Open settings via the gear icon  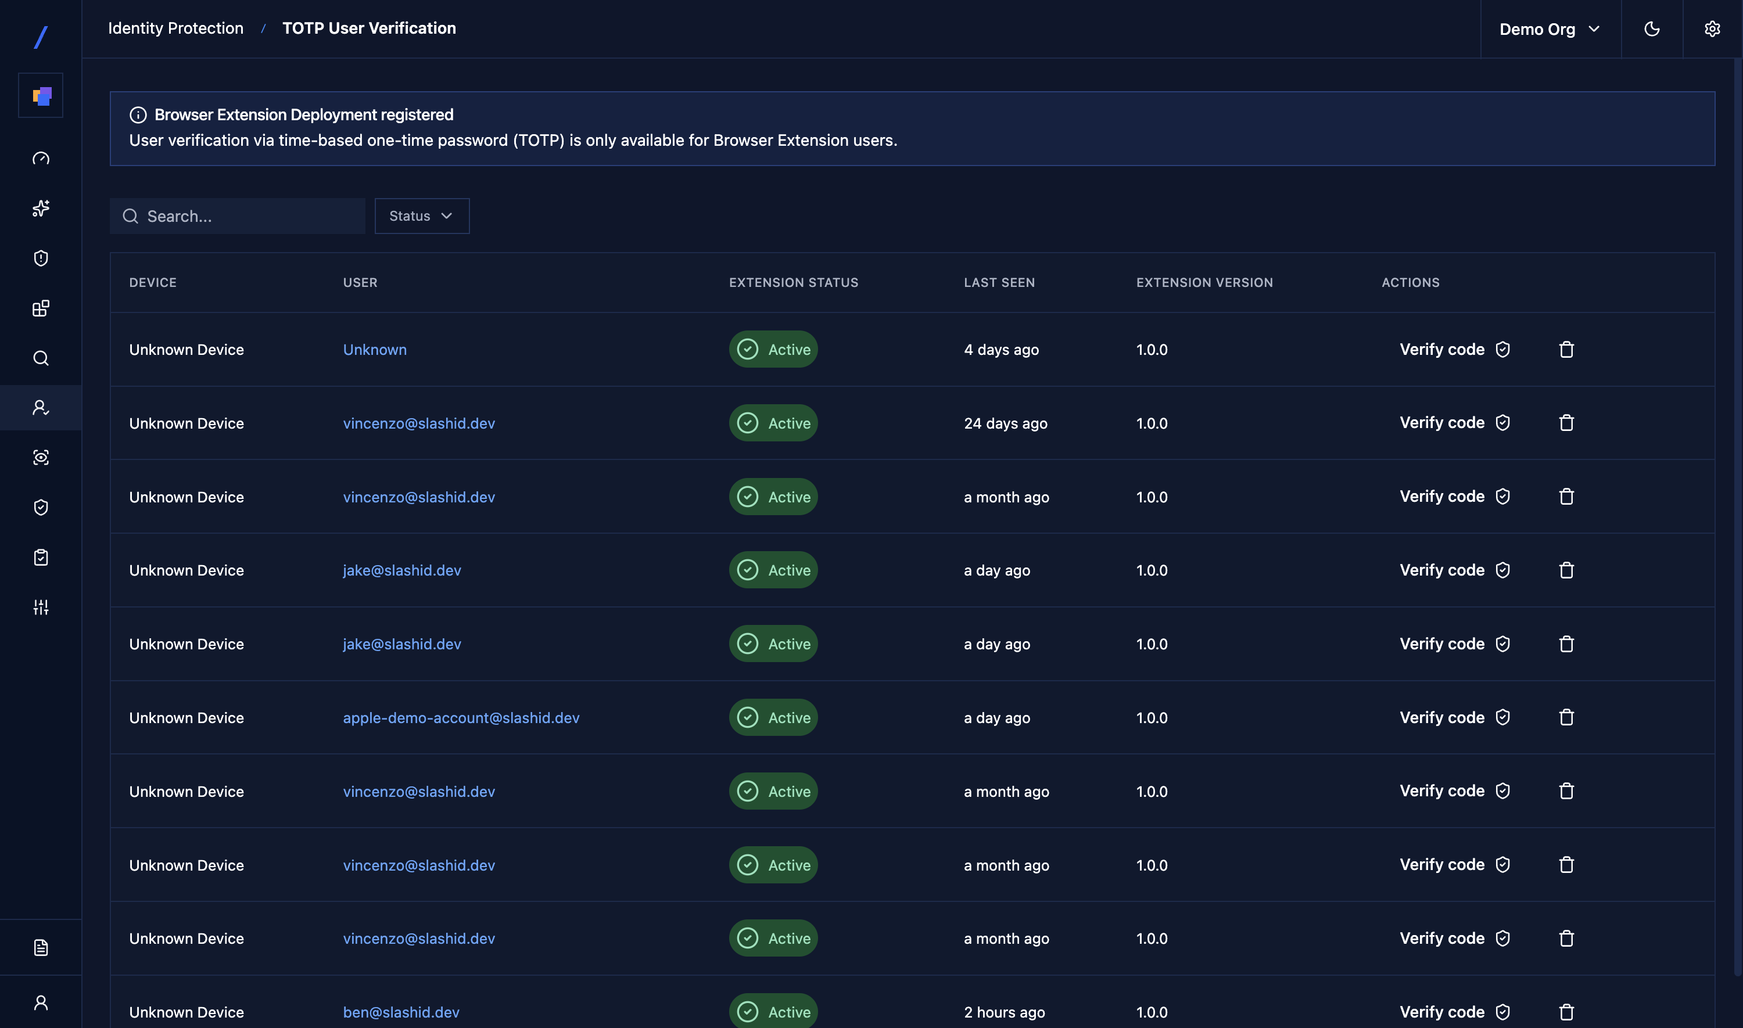coord(1712,28)
